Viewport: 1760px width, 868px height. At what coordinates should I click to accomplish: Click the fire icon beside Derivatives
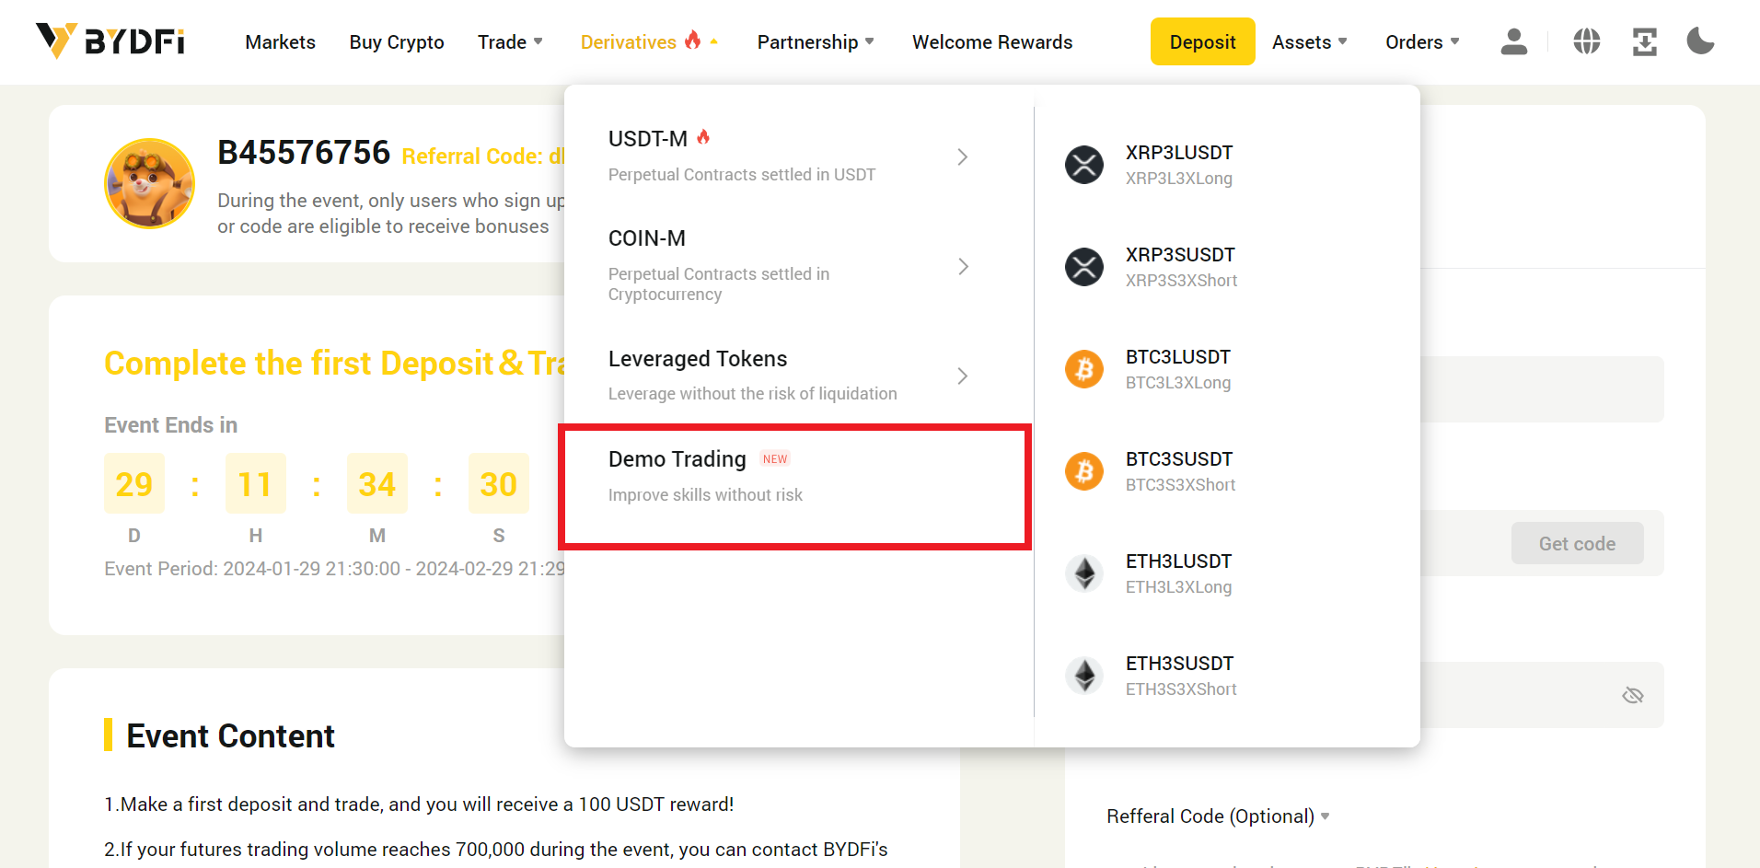[693, 40]
